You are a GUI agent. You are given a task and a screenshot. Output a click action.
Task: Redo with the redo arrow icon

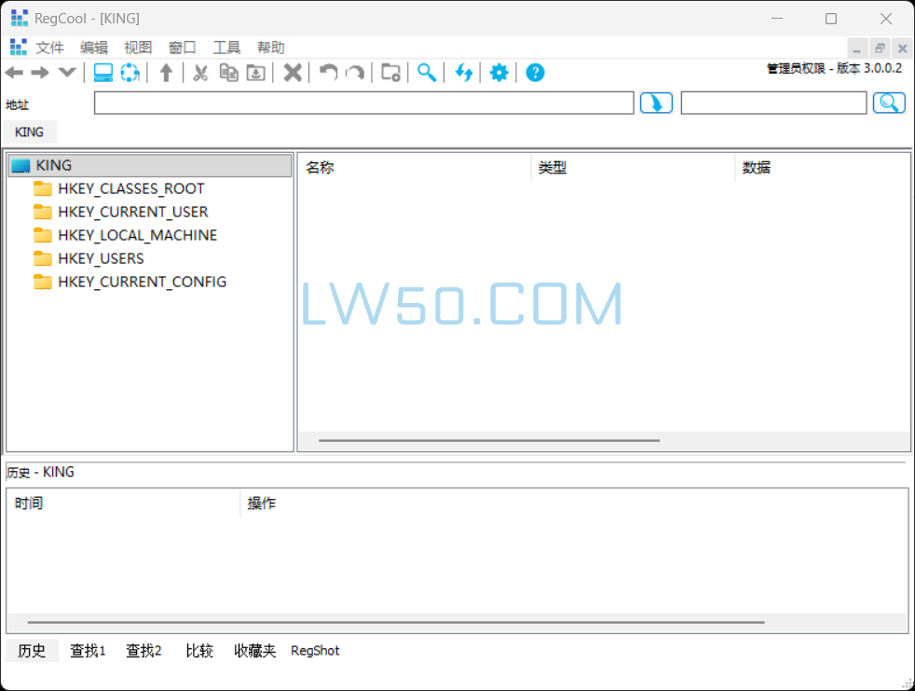pyautogui.click(x=355, y=72)
